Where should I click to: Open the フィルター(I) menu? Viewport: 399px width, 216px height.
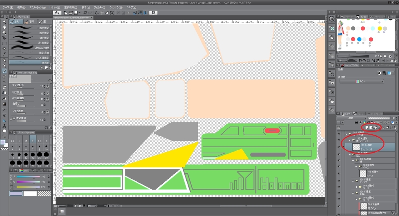tap(100, 7)
